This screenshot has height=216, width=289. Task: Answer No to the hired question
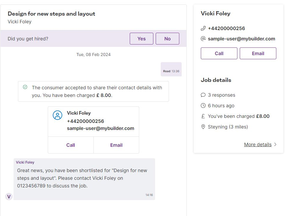(167, 39)
